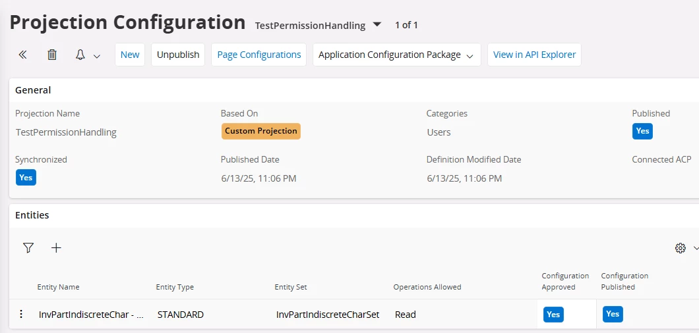699x333 pixels.
Task: Add a new entity with plus icon
Action: click(56, 248)
